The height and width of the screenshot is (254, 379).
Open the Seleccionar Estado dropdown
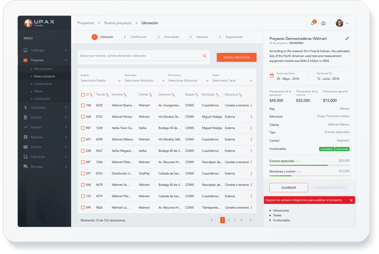[101, 81]
